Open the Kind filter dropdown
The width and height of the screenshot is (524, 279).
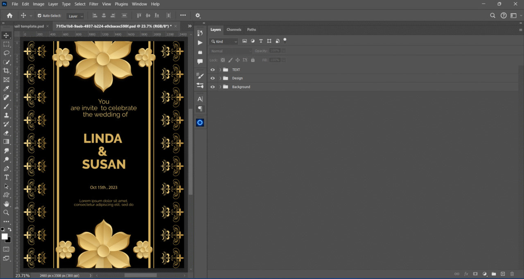pyautogui.click(x=224, y=41)
